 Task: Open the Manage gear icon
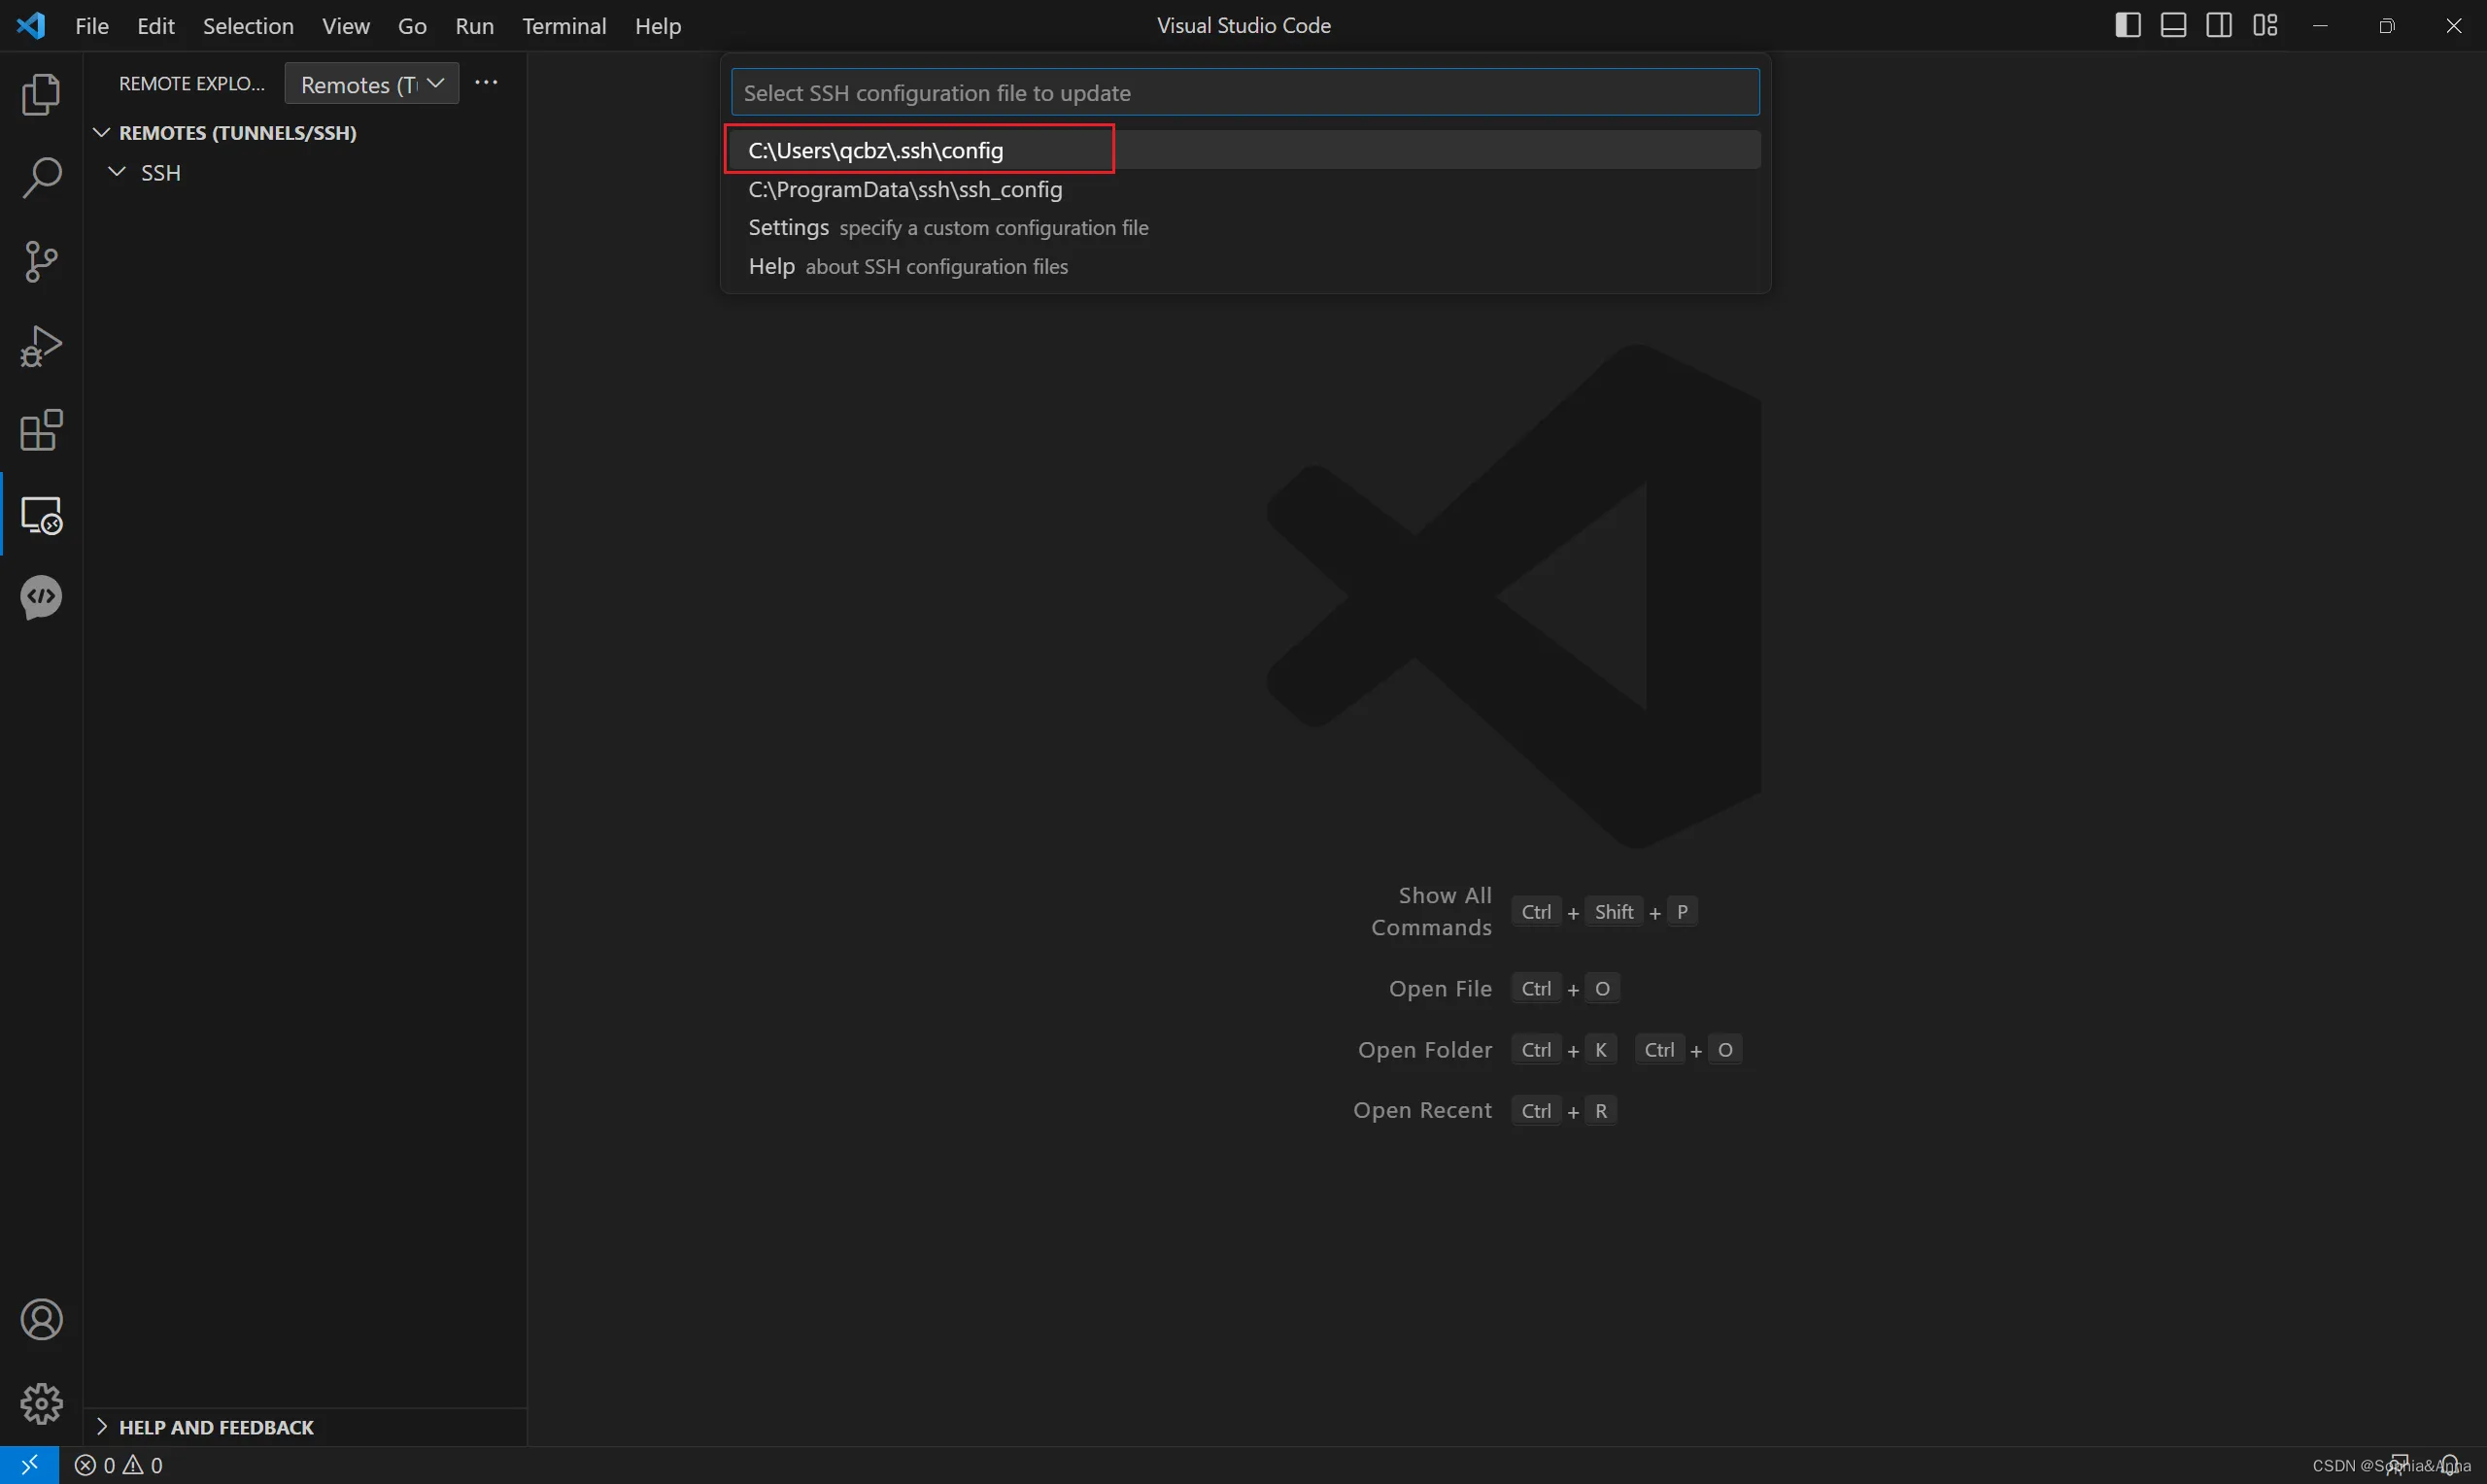pos(41,1403)
